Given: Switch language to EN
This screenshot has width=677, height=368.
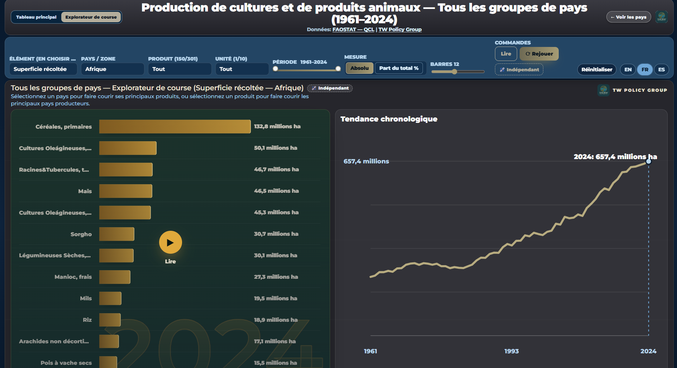Looking at the screenshot, I should point(628,70).
